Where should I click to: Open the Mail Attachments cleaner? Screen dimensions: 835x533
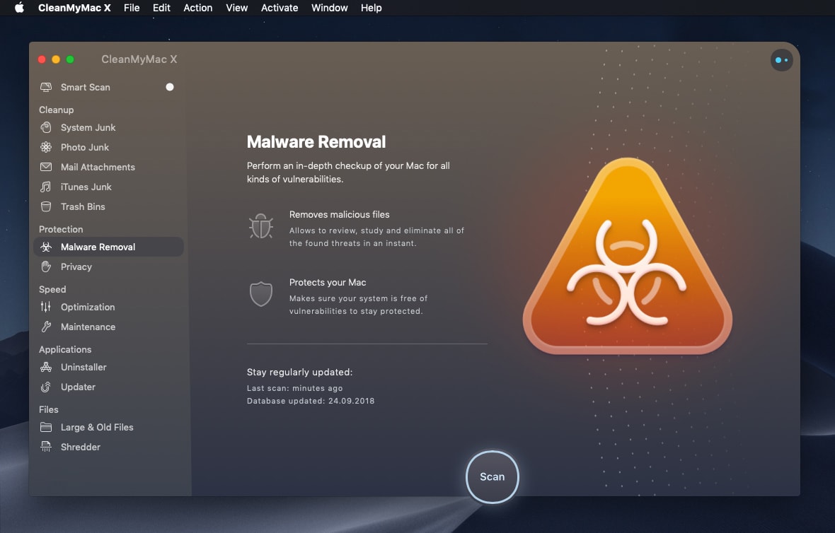point(97,167)
